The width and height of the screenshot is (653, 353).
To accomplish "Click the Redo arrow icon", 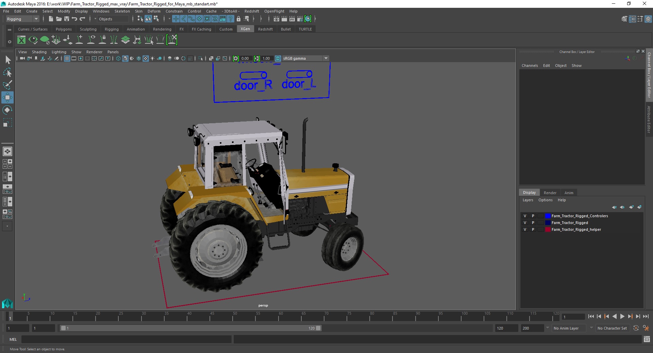I will click(x=82, y=19).
